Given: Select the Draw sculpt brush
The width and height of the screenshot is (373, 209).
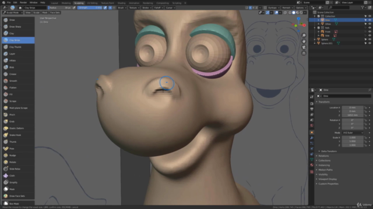Looking at the screenshot, I should click(x=18, y=20).
